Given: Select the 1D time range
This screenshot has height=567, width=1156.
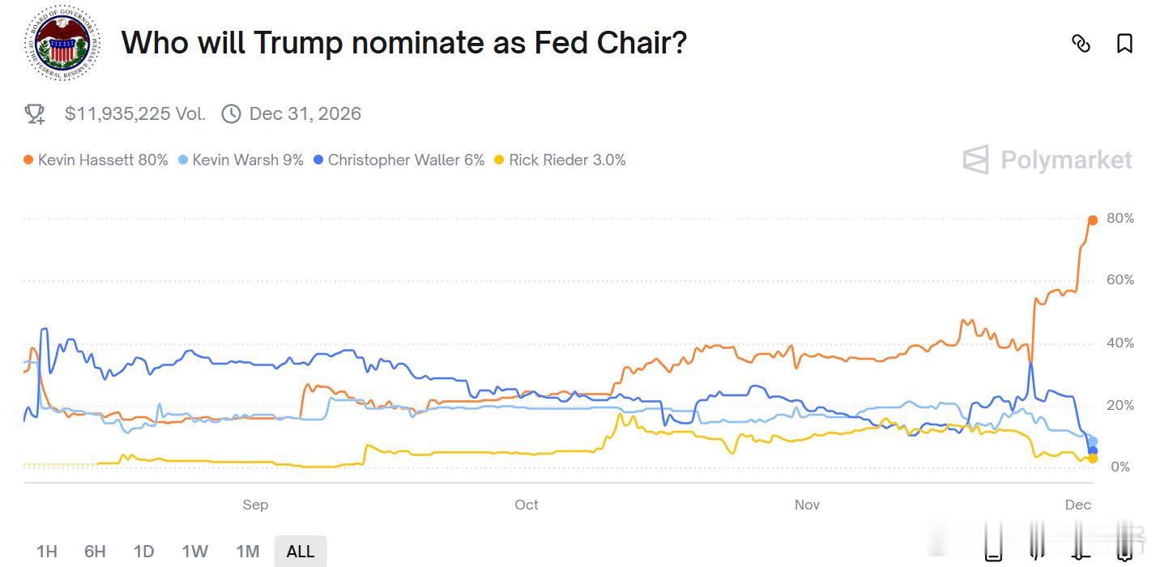Looking at the screenshot, I should pos(143,552).
